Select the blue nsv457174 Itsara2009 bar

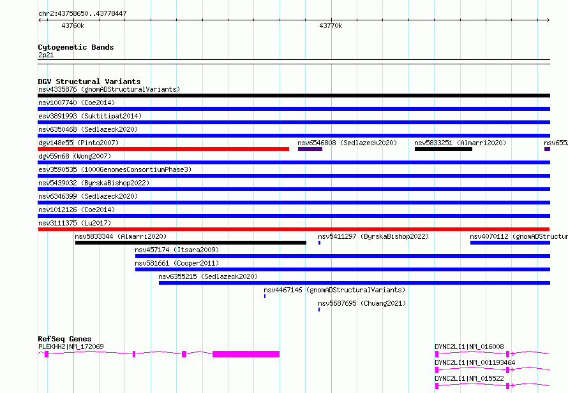[x=343, y=256]
